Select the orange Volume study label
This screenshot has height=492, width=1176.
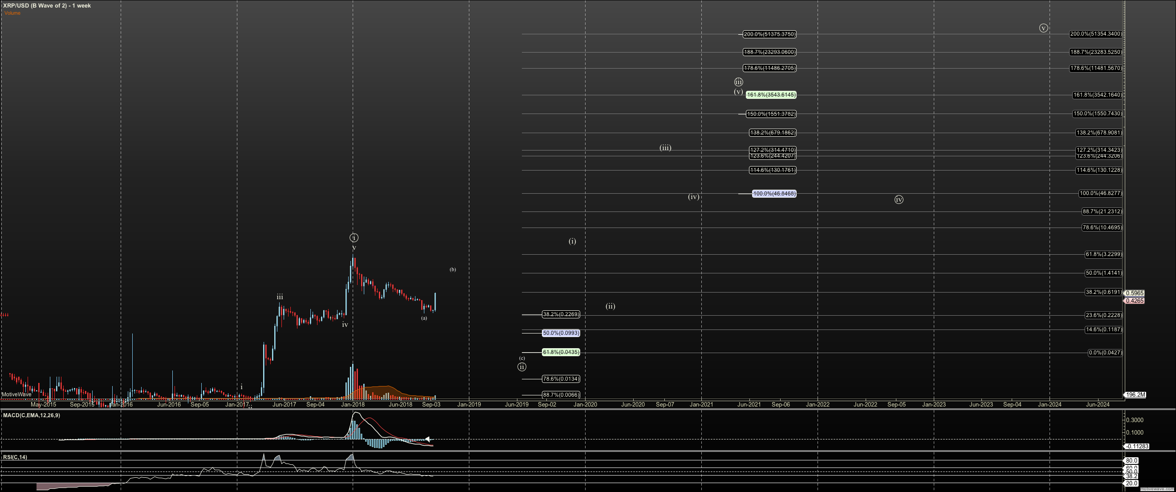point(12,13)
